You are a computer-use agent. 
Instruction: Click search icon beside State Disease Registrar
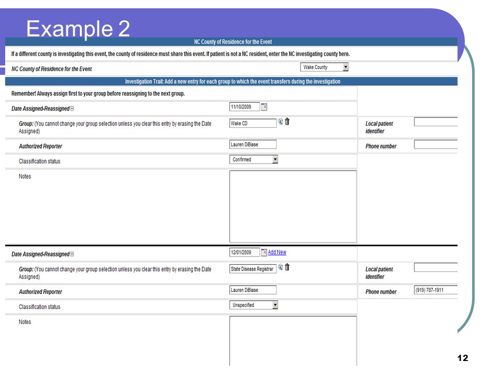(281, 267)
